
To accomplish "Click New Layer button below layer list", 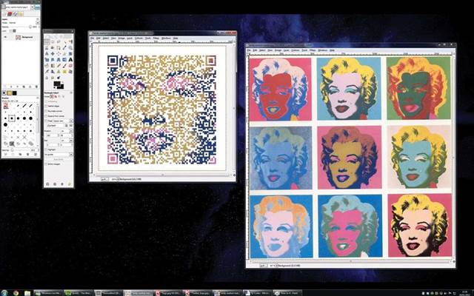I will pyautogui.click(x=5, y=87).
